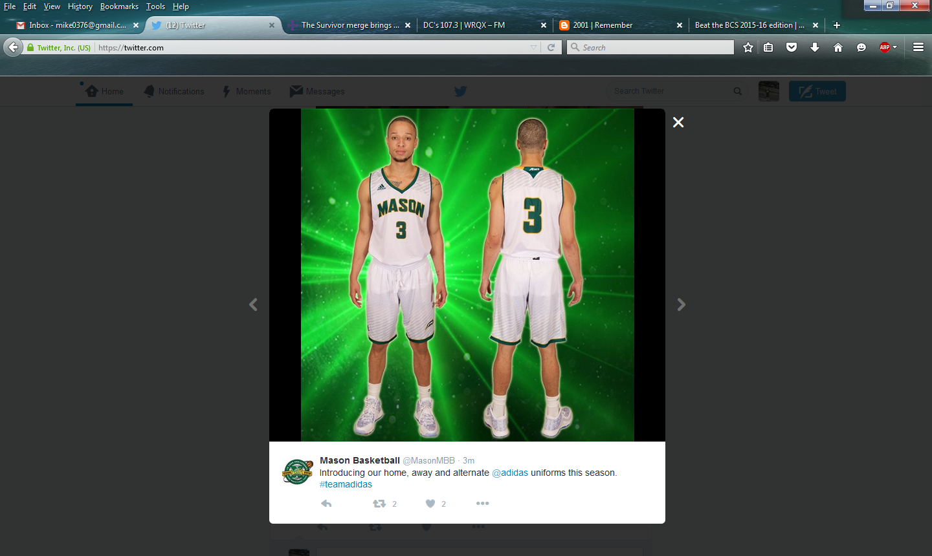932x556 pixels.
Task: Open the Mason Basketball profile avatar
Action: (x=297, y=471)
